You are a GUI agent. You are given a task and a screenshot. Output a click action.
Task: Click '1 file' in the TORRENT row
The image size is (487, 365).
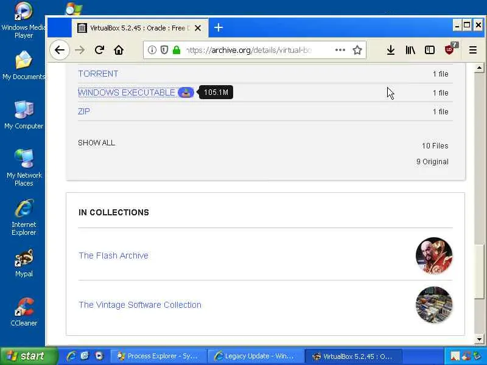click(x=440, y=74)
